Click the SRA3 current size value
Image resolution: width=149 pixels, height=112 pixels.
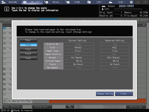tap(78, 48)
